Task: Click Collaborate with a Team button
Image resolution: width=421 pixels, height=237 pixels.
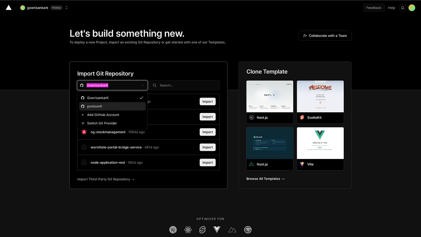Action: click(325, 36)
